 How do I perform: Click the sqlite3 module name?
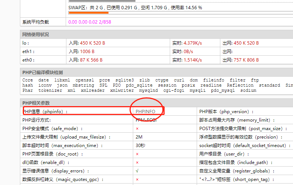tap(124, 80)
